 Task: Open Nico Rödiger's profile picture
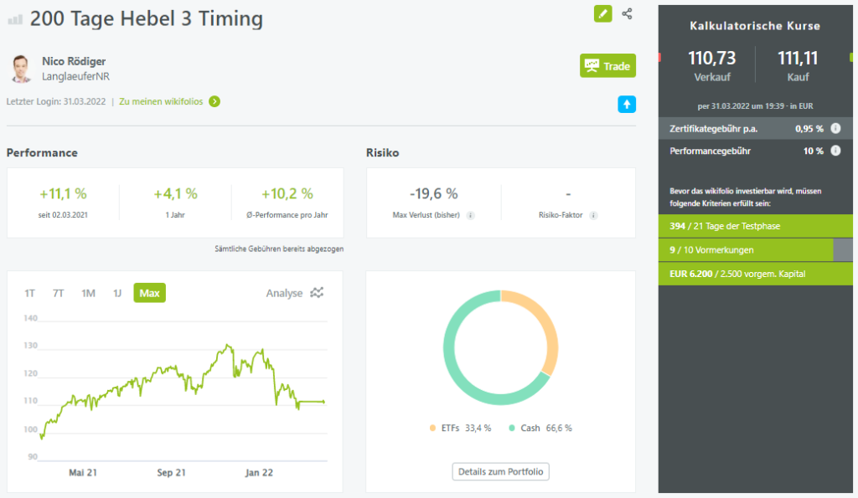point(21,69)
